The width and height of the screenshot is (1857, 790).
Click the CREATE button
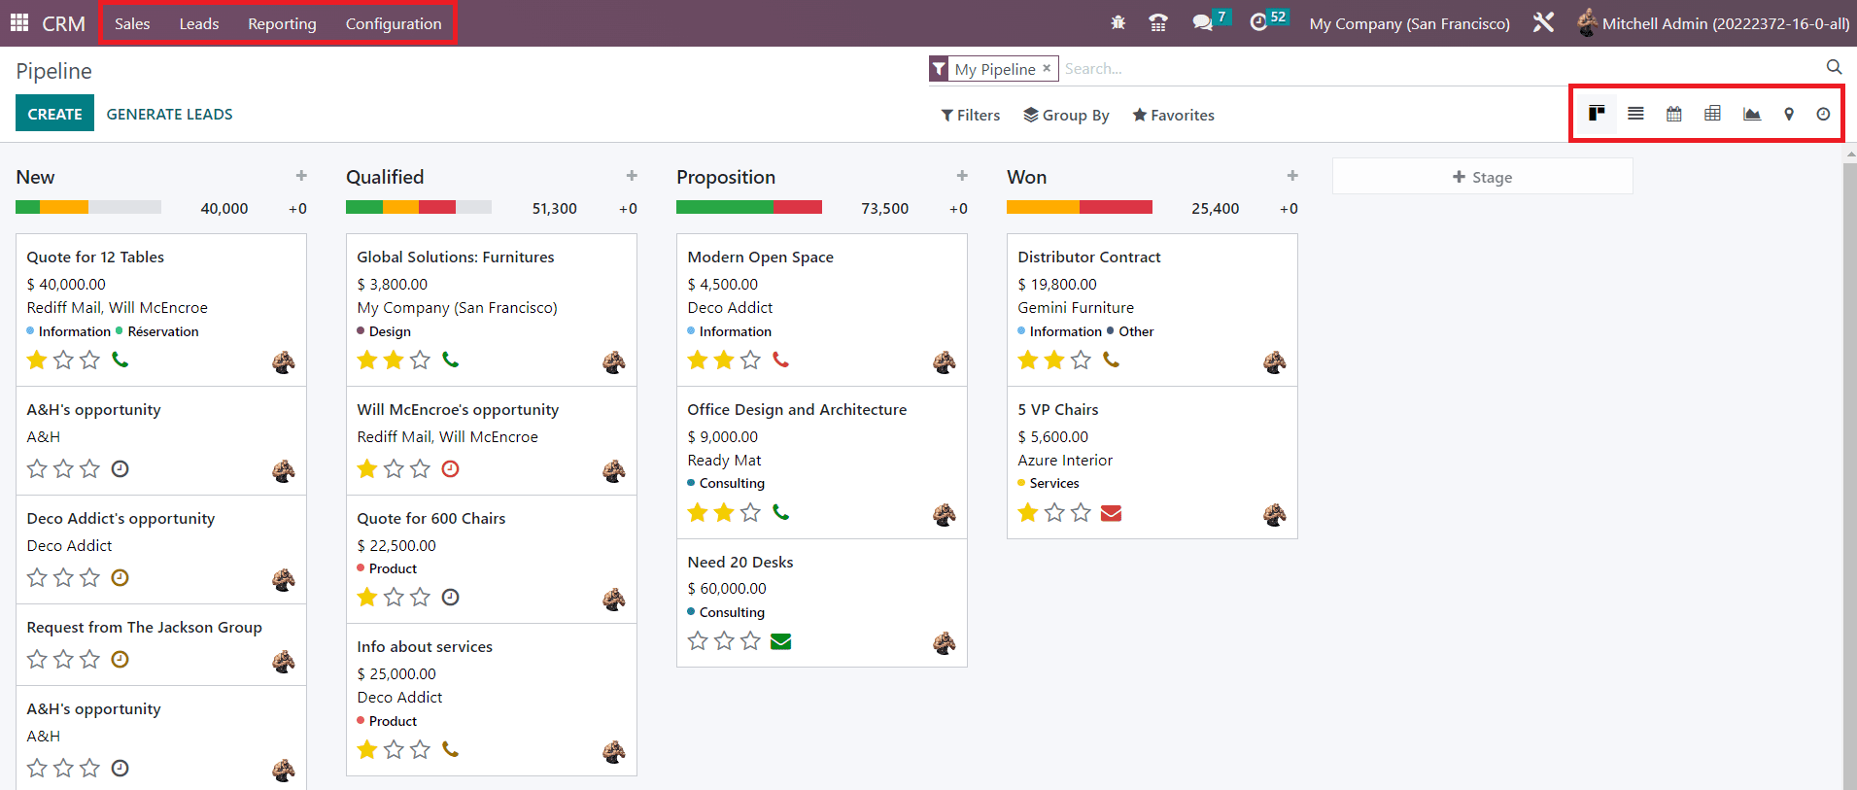54,114
